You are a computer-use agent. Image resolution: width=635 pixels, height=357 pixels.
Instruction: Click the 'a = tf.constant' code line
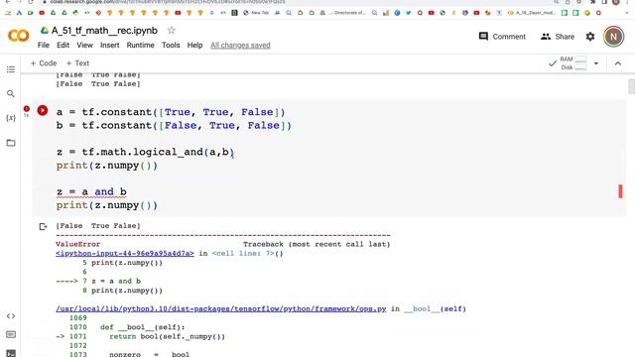(x=171, y=112)
